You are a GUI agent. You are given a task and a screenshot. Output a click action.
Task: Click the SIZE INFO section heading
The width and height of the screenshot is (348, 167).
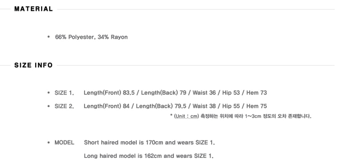34,65
